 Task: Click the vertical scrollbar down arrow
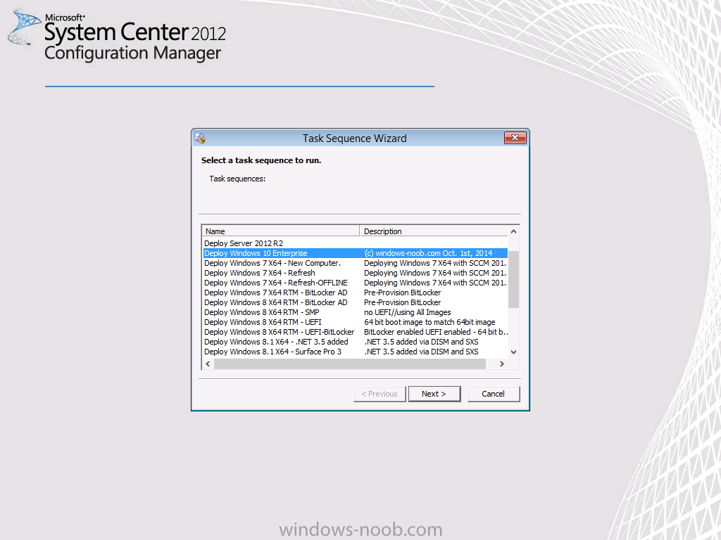pyautogui.click(x=513, y=352)
